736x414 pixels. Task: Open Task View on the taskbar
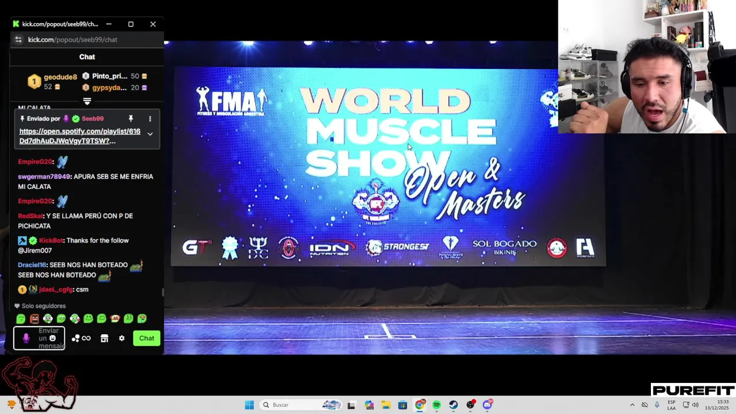click(x=351, y=405)
